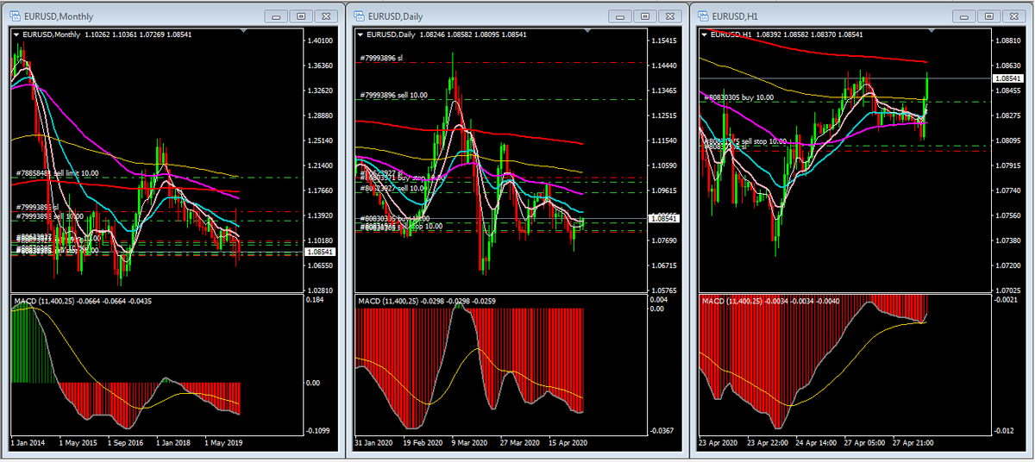Click the 1.15415 price level on Daily scale
Viewport: 1035px width, 462px height.
(665, 41)
